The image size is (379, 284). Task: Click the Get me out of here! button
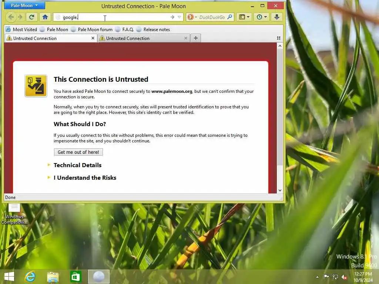[x=78, y=152]
